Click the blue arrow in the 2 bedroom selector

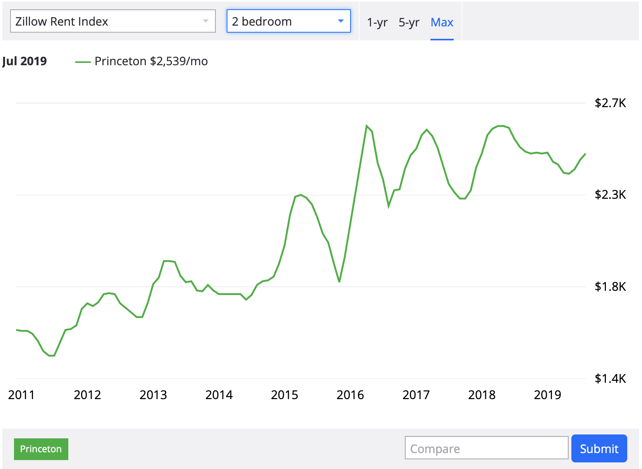pyautogui.click(x=341, y=21)
